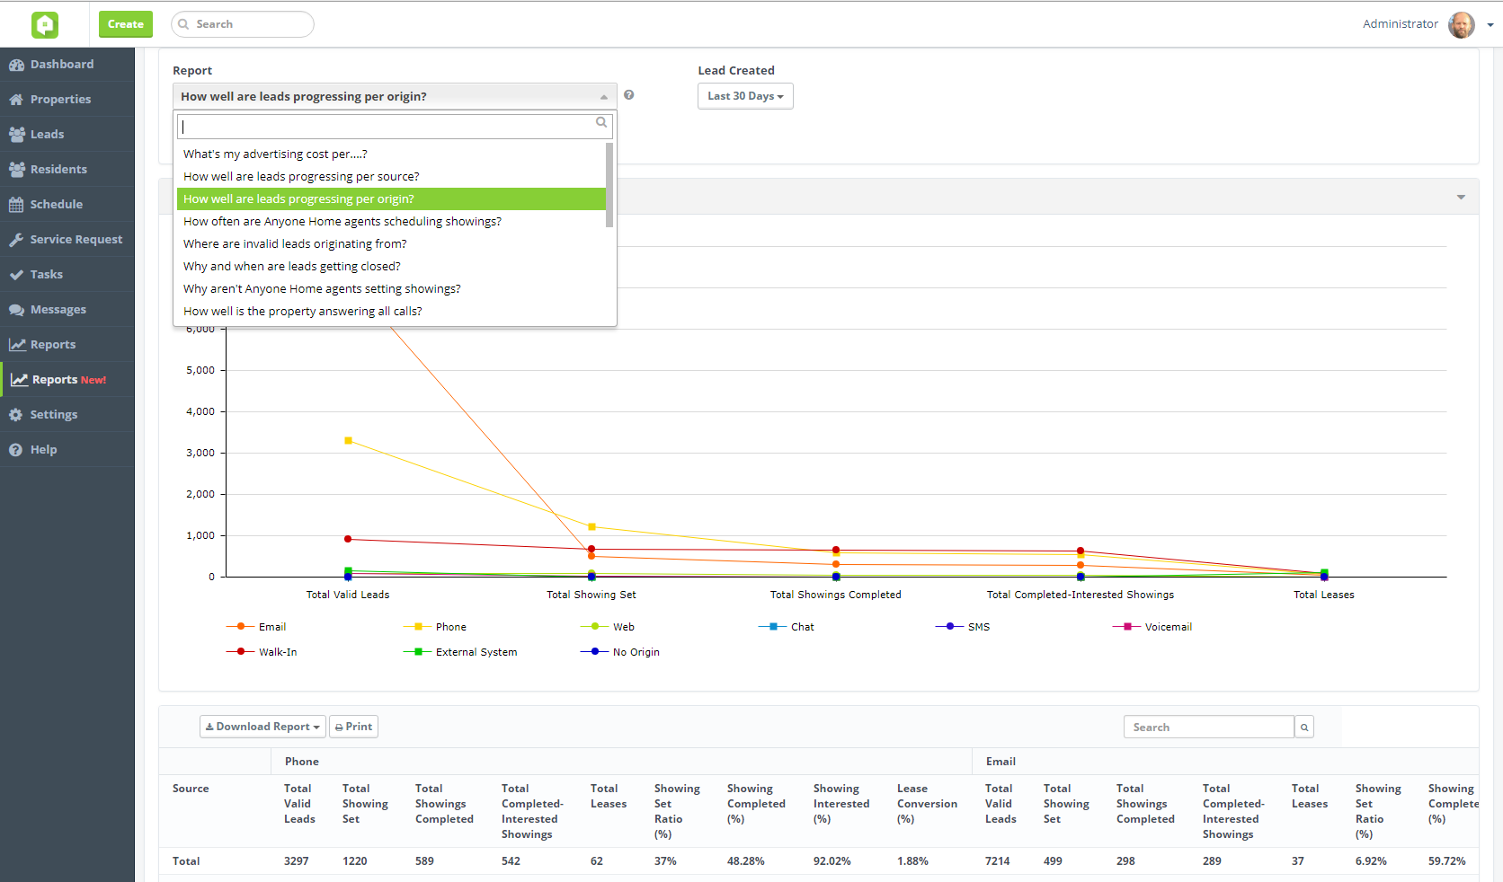Screen dimensions: 1503x882
Task: Open the Schedule calendar item
Action: coord(67,205)
